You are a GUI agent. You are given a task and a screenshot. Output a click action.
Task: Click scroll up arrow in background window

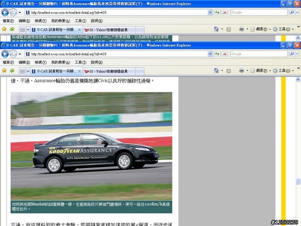point(298,38)
